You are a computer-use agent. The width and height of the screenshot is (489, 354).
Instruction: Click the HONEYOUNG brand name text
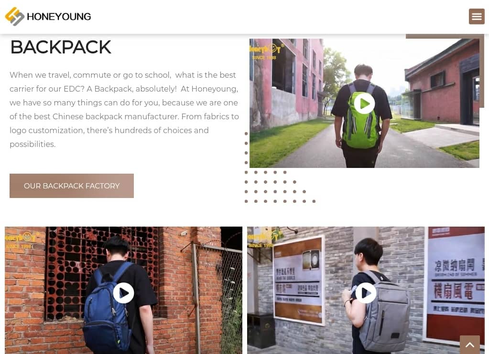(x=59, y=17)
